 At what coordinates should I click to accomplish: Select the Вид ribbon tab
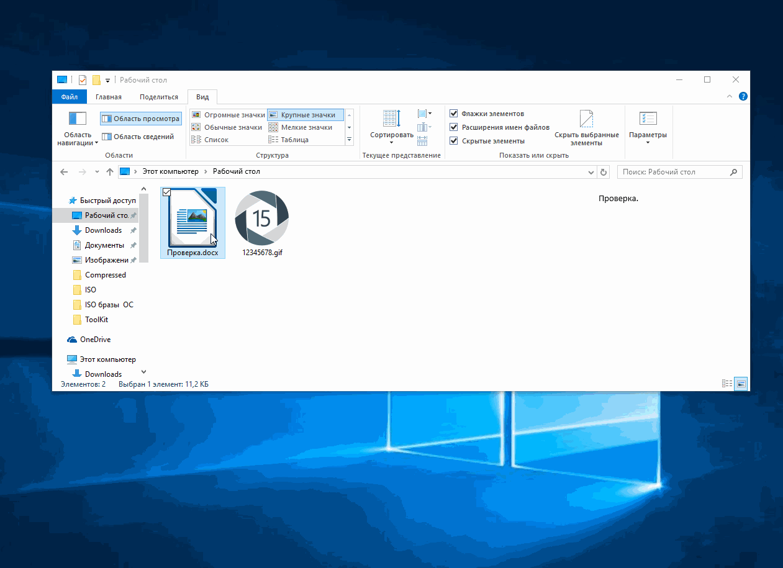tap(202, 97)
